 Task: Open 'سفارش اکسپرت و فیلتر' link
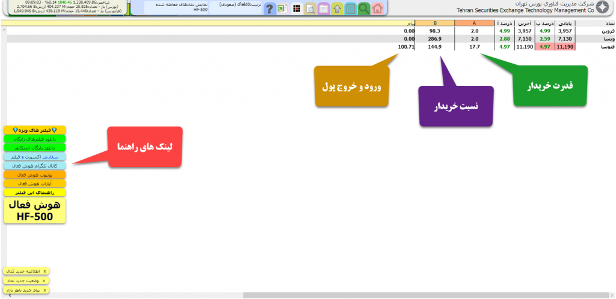tap(35, 157)
